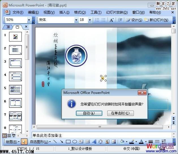Open the 帮助(H) menu
Screen dimensions: 178x154
click(155, 12)
